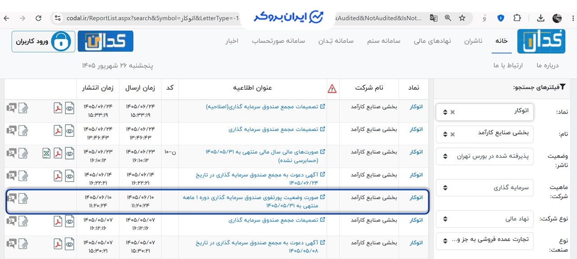Reload the Codal page
The image size is (577, 259).
(38, 18)
